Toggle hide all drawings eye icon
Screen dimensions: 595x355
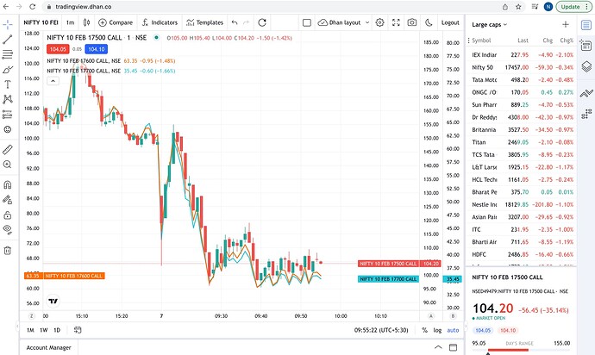coord(8,229)
